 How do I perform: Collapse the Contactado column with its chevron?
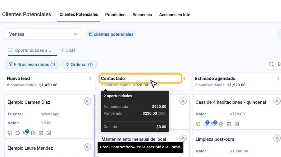tap(184, 78)
